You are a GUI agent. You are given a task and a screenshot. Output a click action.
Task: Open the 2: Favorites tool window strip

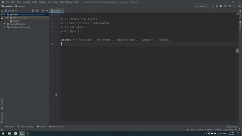(x=2, y=117)
